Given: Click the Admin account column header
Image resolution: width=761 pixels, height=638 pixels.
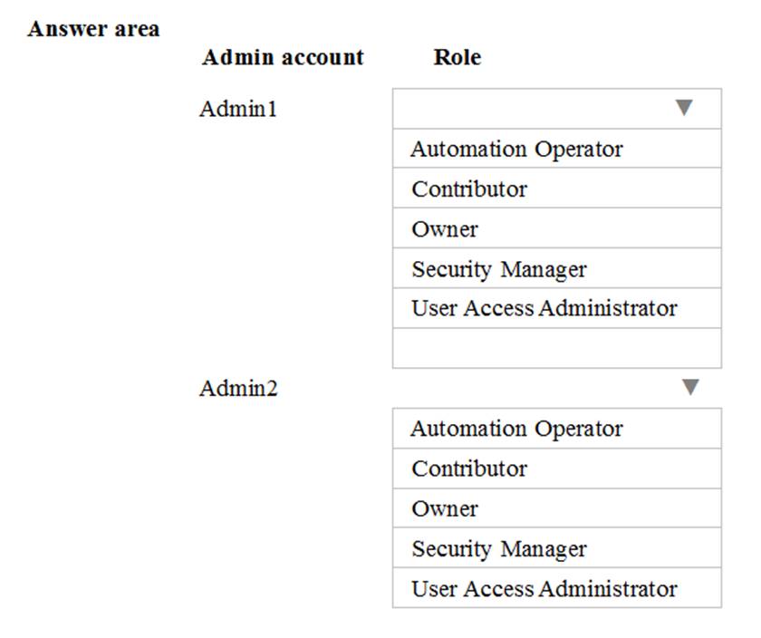Looking at the screenshot, I should [x=283, y=58].
